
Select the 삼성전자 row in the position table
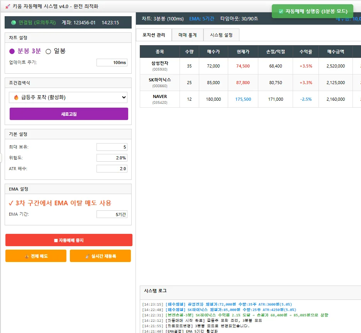pyautogui.click(x=159, y=66)
